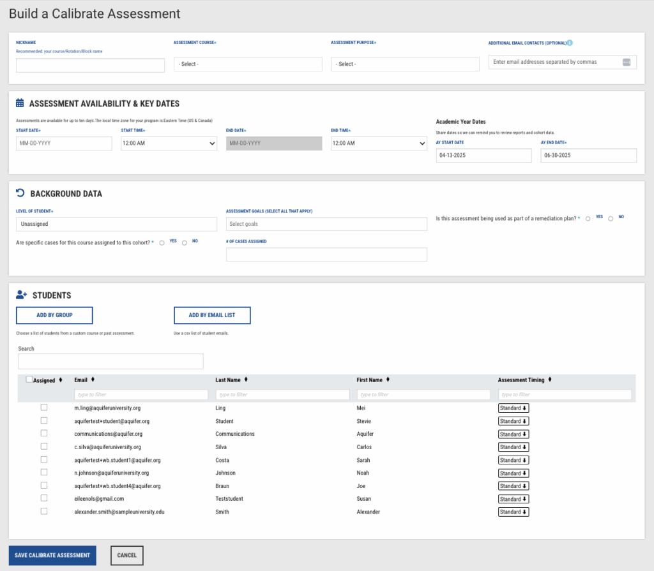Open Standard timing dropdown for Carlos Silva
This screenshot has width=654, height=571.
(513, 447)
